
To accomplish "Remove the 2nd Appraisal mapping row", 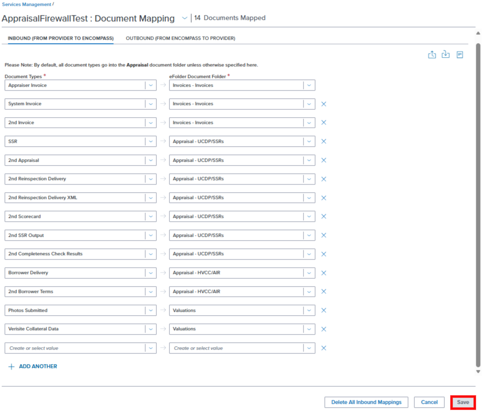I will (x=324, y=160).
